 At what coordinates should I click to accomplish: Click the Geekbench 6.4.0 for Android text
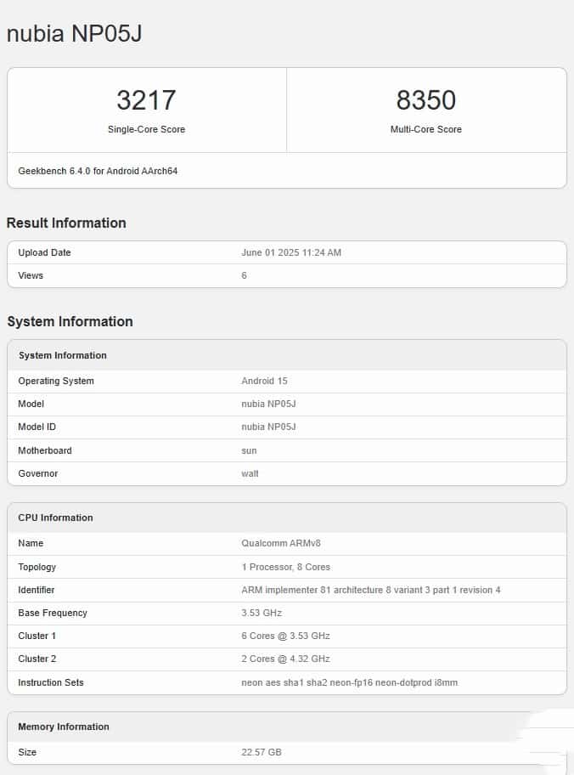[98, 171]
